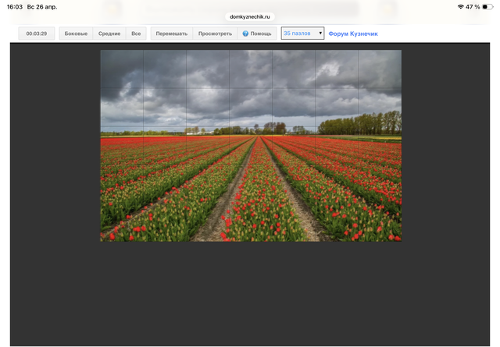Shuffle the puzzle with Перемешать

pyautogui.click(x=171, y=34)
